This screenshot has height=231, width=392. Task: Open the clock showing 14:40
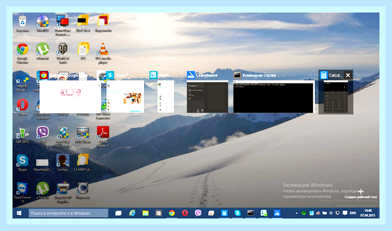(368, 213)
